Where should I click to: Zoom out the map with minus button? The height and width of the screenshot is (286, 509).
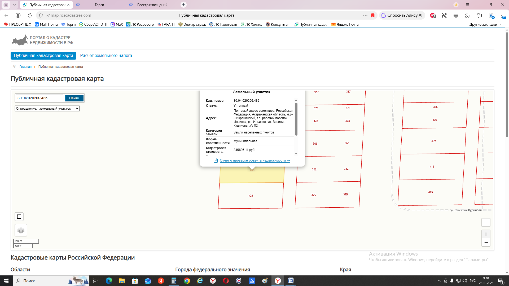click(x=486, y=242)
